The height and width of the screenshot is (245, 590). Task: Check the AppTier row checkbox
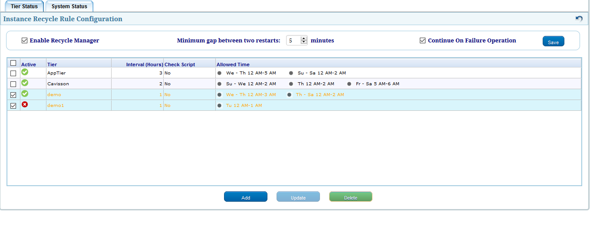click(13, 73)
